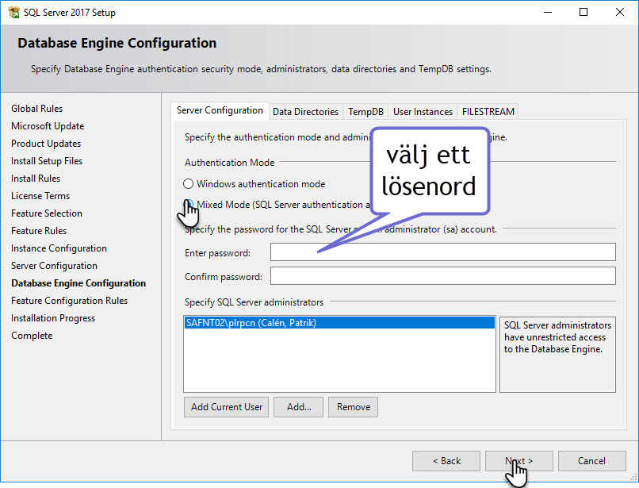Minimize the setup window
The image size is (639, 488).
(548, 12)
